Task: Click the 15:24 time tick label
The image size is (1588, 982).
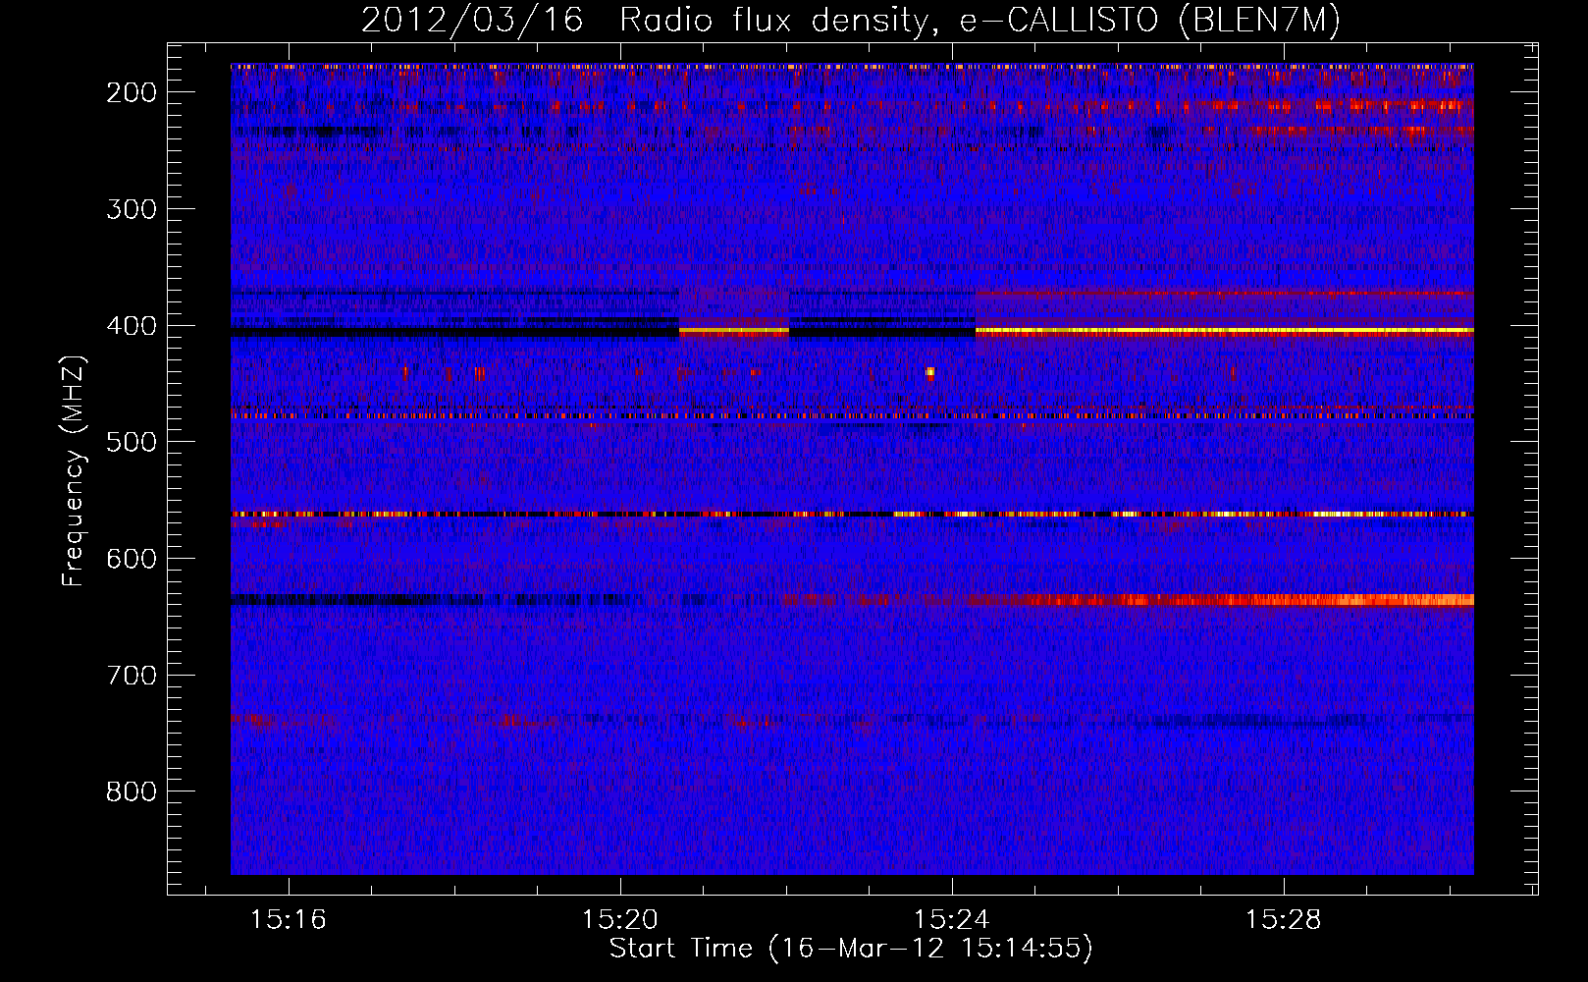Action: (x=952, y=920)
